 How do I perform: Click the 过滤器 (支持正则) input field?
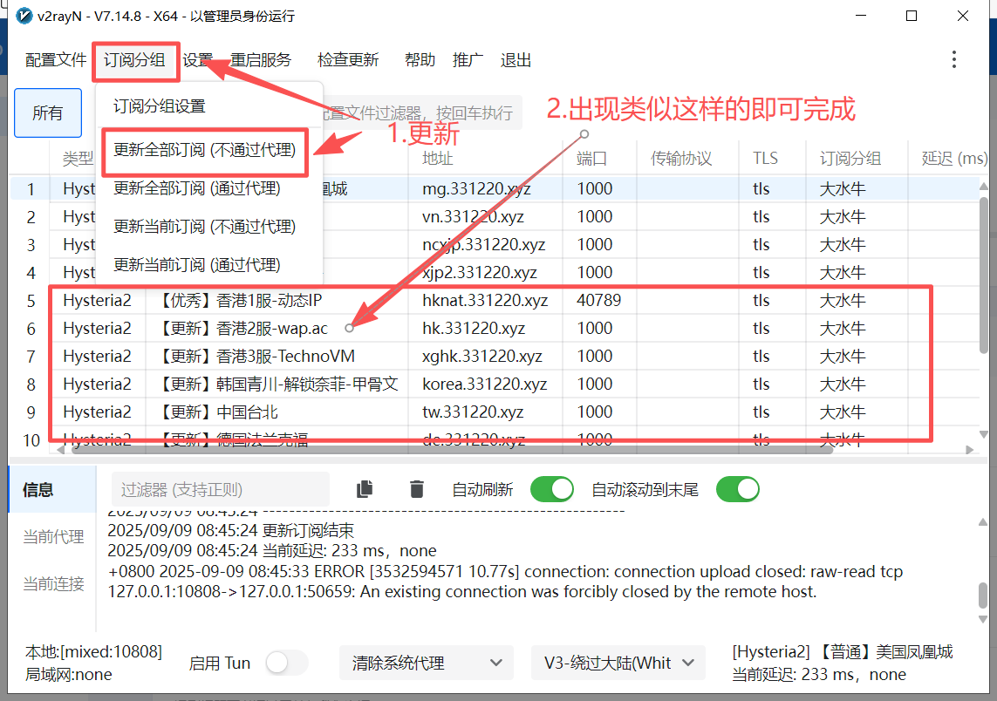tap(220, 489)
